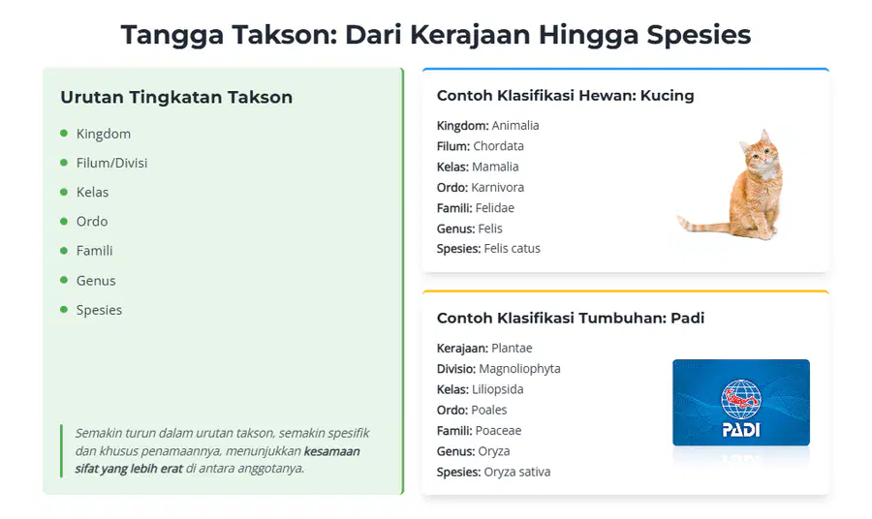
Task: Click the Contoh Klasifikasi Tumbuhan: Padi heading
Action: coord(571,318)
